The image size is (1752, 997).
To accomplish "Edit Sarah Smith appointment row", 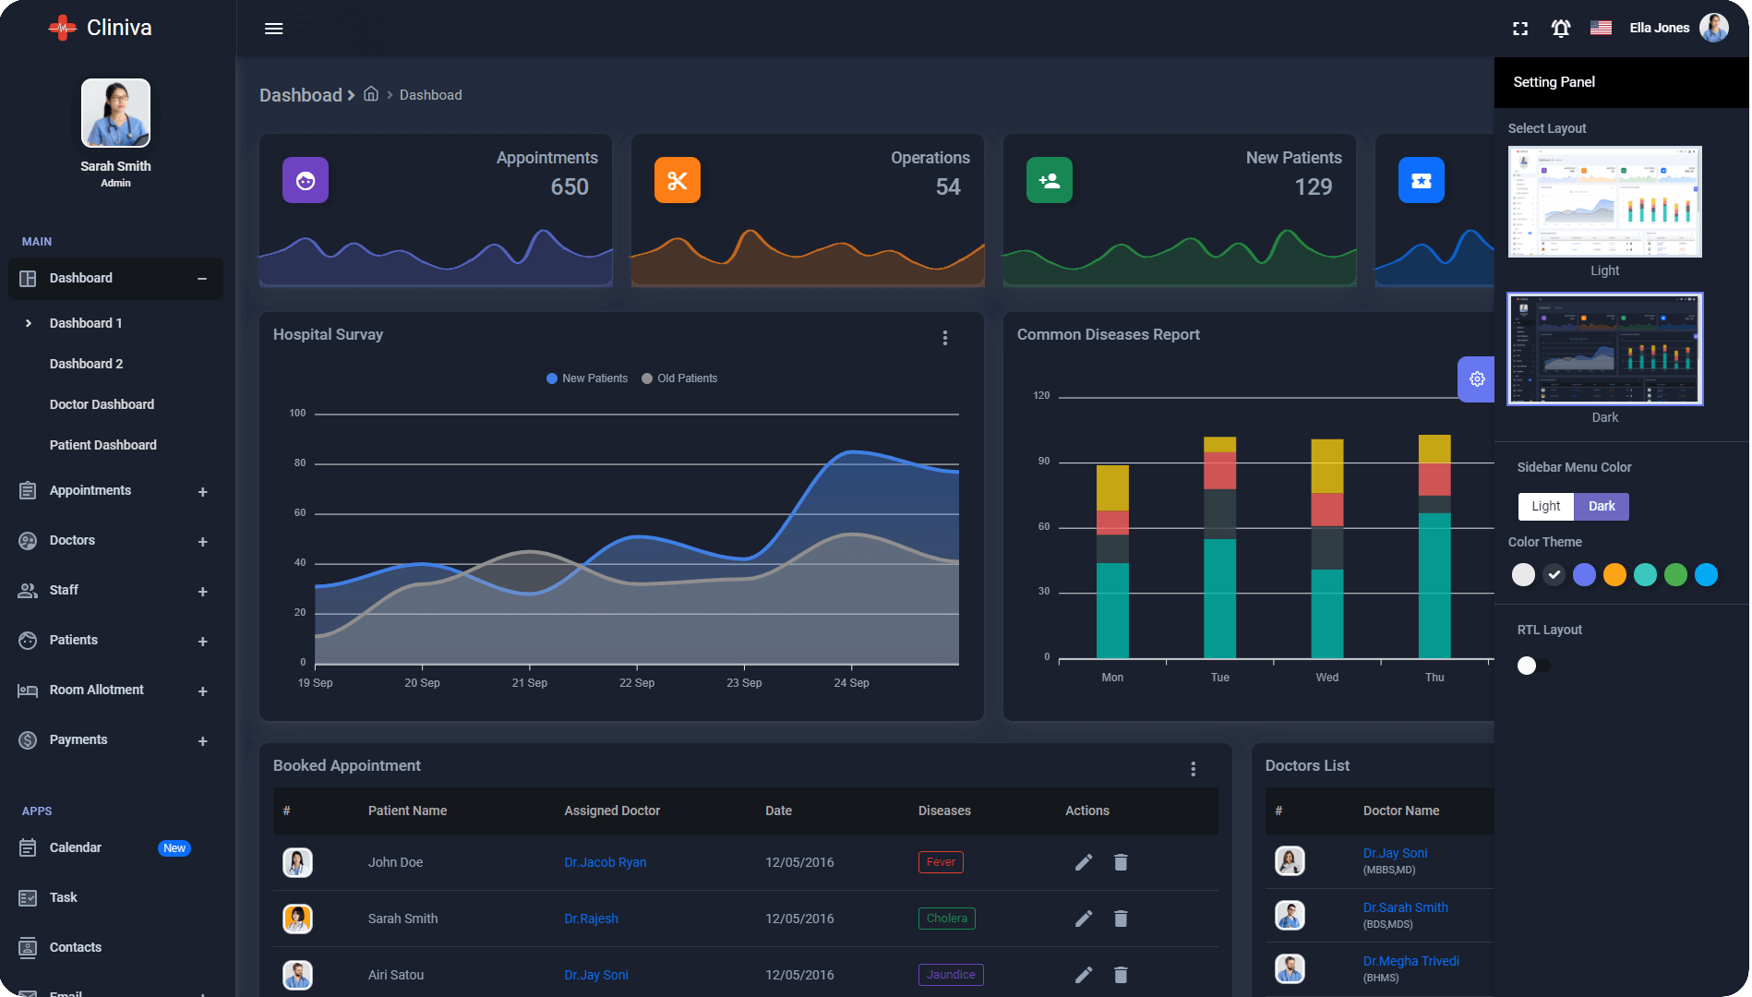I will (x=1084, y=919).
